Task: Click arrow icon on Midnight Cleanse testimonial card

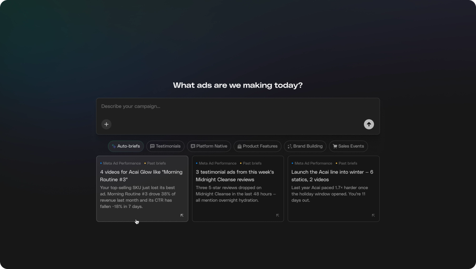Action: [278, 215]
